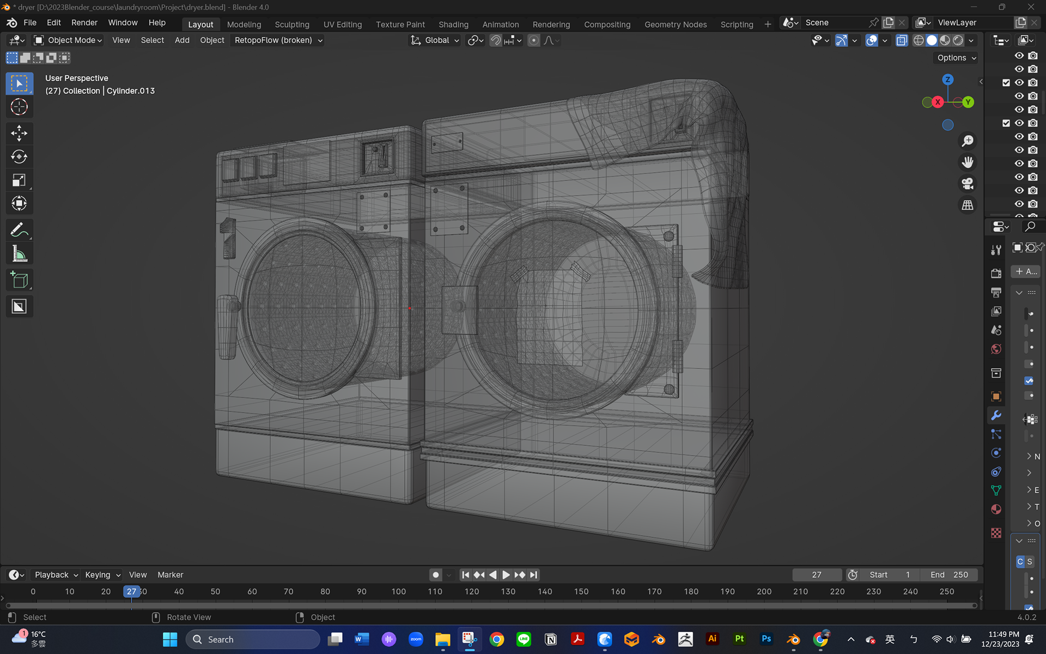Image resolution: width=1046 pixels, height=654 pixels.
Task: Click the current frame marker 27
Action: pyautogui.click(x=131, y=591)
